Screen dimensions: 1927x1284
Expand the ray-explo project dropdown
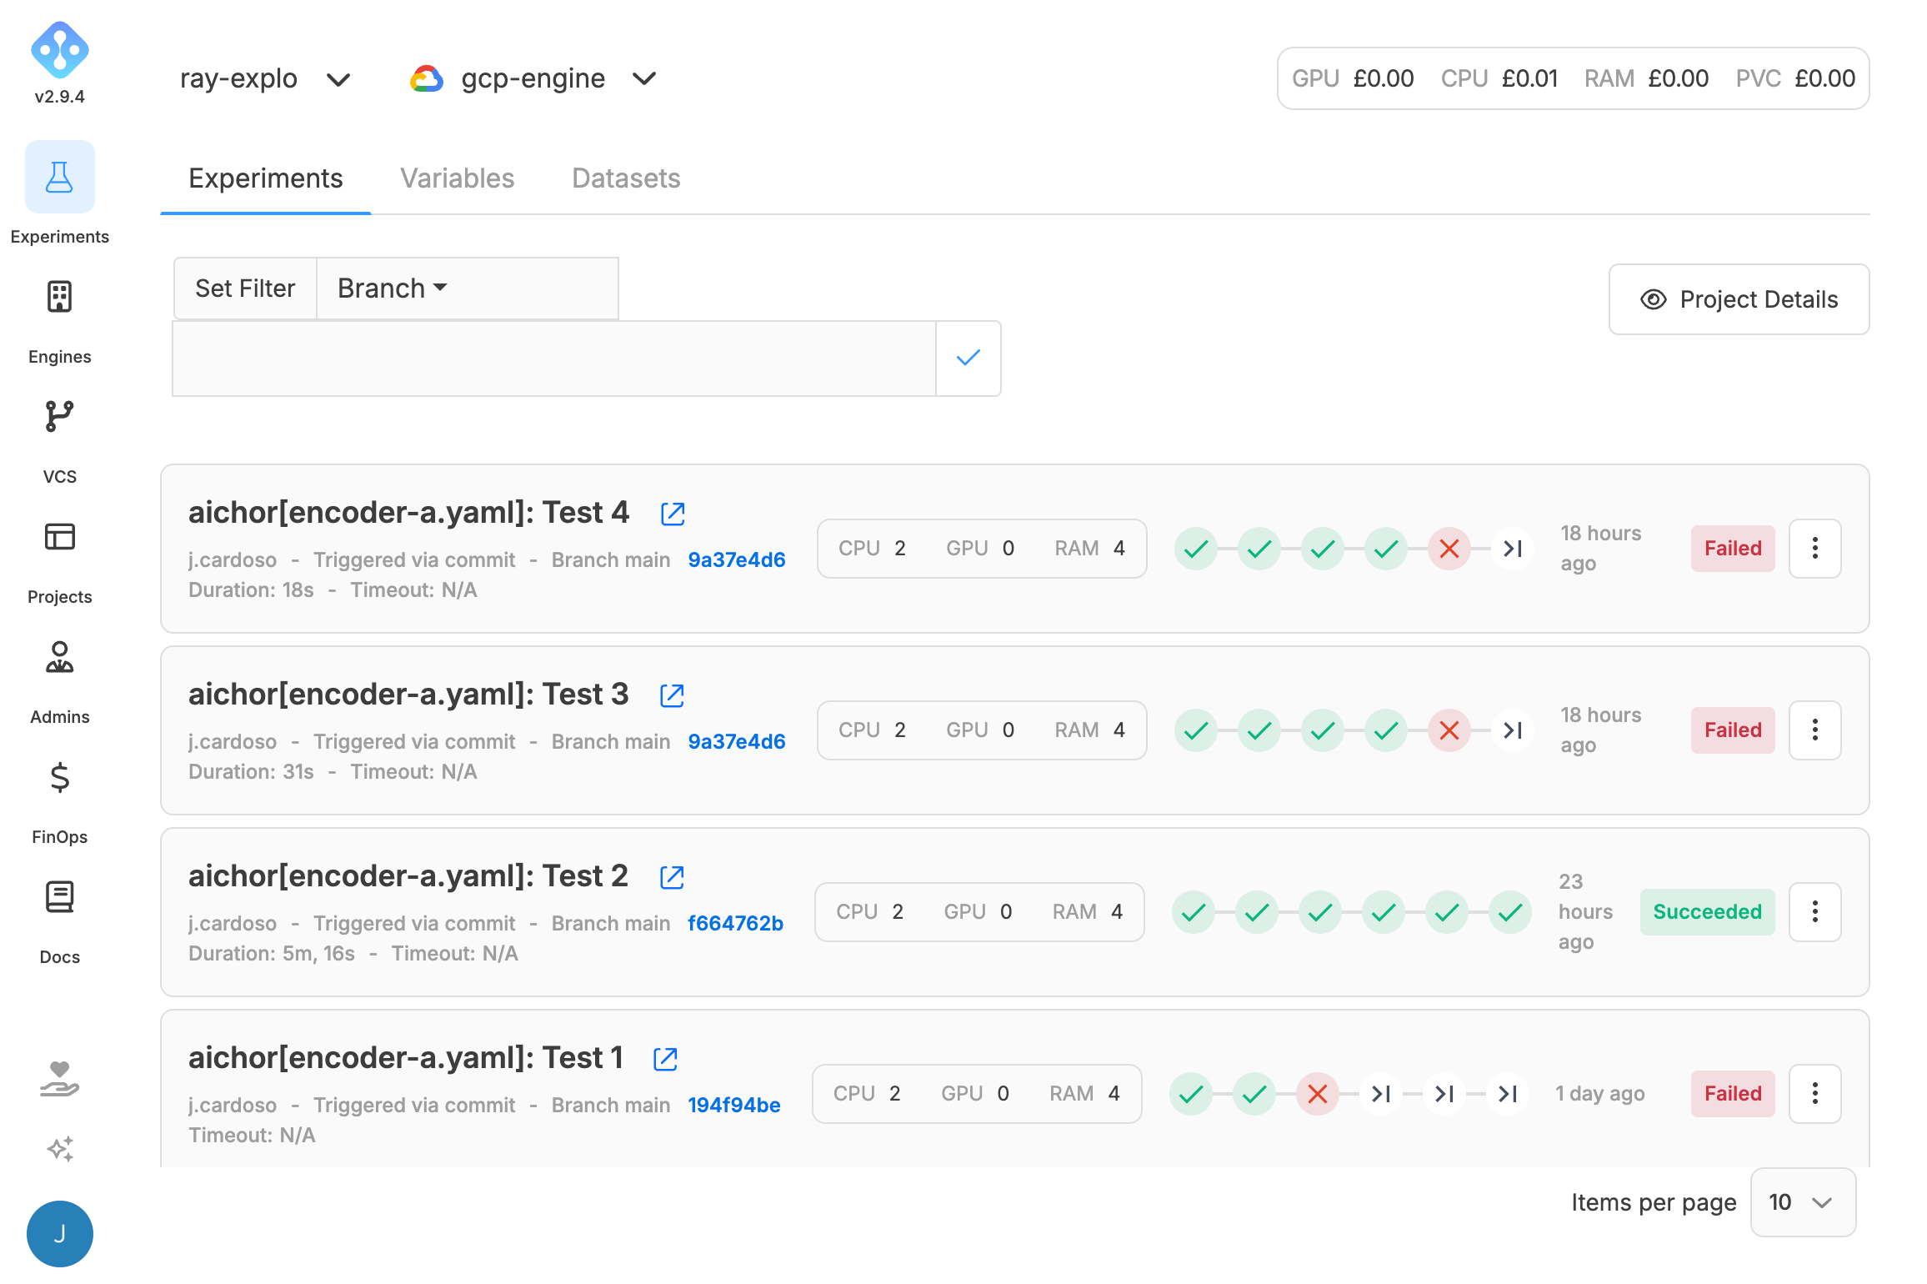click(x=265, y=78)
